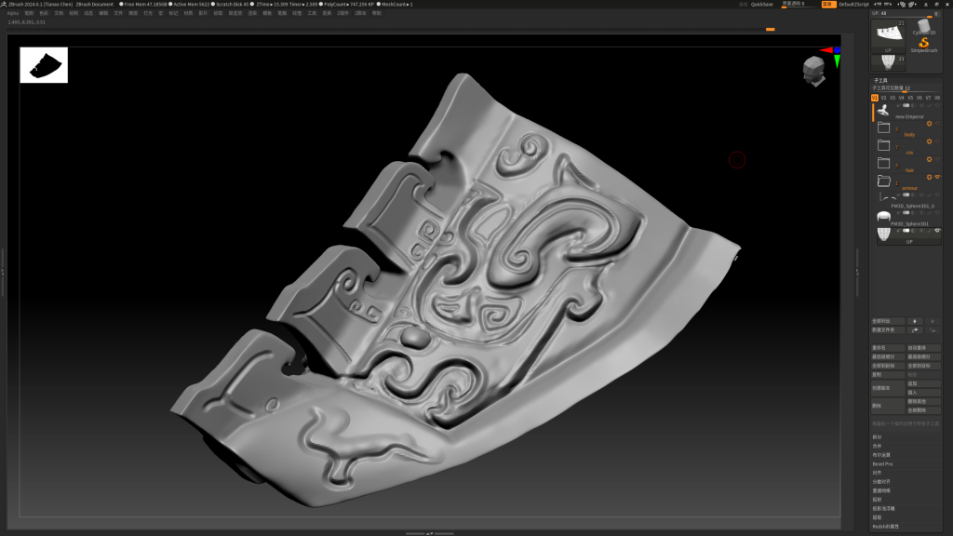953x536 pixels.
Task: Click the head camera-orientation widget in viewport
Action: tap(813, 71)
